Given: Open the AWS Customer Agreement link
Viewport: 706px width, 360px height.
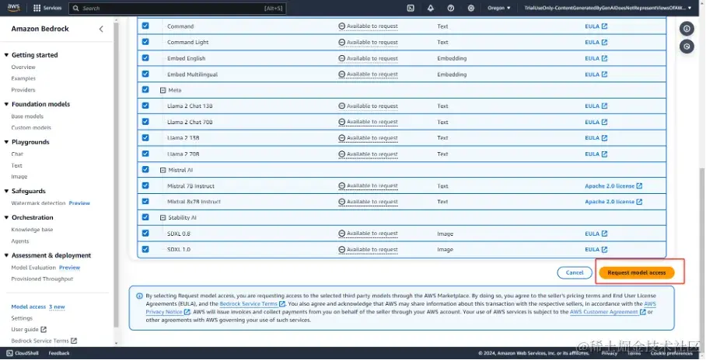Looking at the screenshot, I should [x=608, y=313].
